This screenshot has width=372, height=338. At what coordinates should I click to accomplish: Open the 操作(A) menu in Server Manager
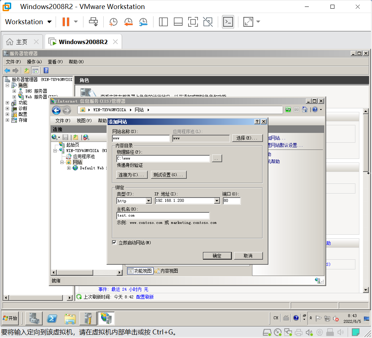34,62
